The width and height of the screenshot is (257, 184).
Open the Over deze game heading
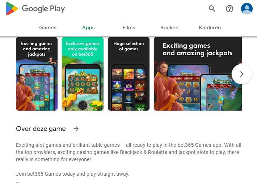[x=41, y=129]
